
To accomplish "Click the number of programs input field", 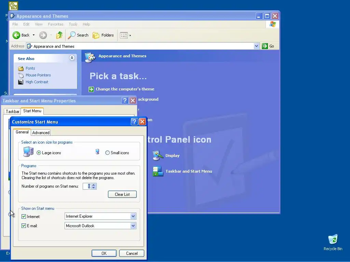I will click(x=87, y=186).
